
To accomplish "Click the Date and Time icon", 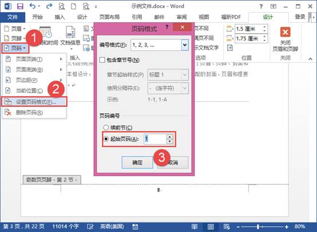I will (46, 33).
